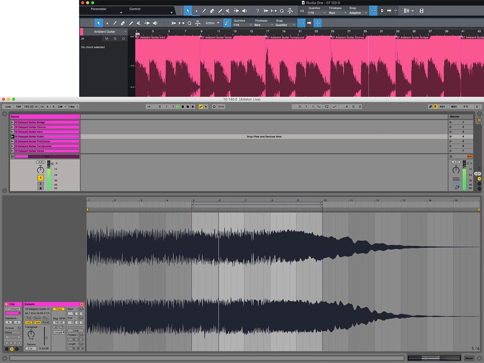Select the Arrow tool in Studio One toolbar

click(x=187, y=10)
